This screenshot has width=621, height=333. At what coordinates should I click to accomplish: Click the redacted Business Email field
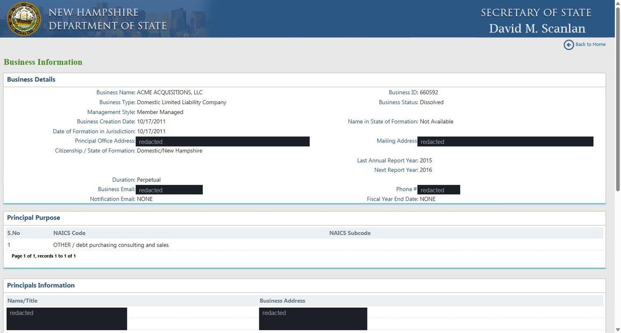point(169,189)
